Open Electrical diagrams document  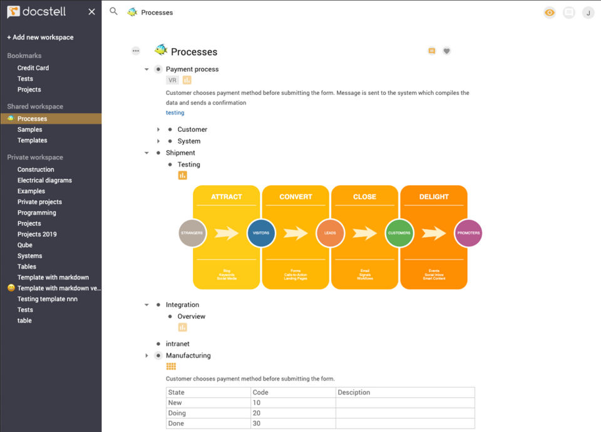pyautogui.click(x=44, y=180)
